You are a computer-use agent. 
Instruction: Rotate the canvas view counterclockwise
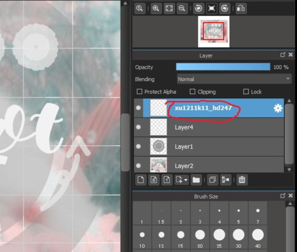click(198, 8)
